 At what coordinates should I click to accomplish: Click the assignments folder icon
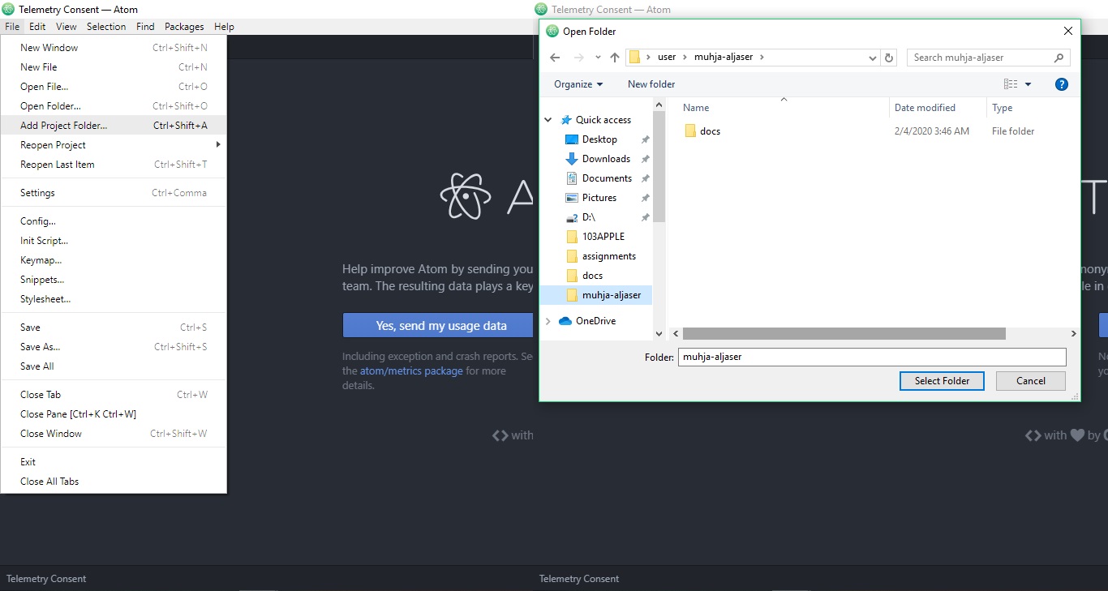(x=571, y=256)
